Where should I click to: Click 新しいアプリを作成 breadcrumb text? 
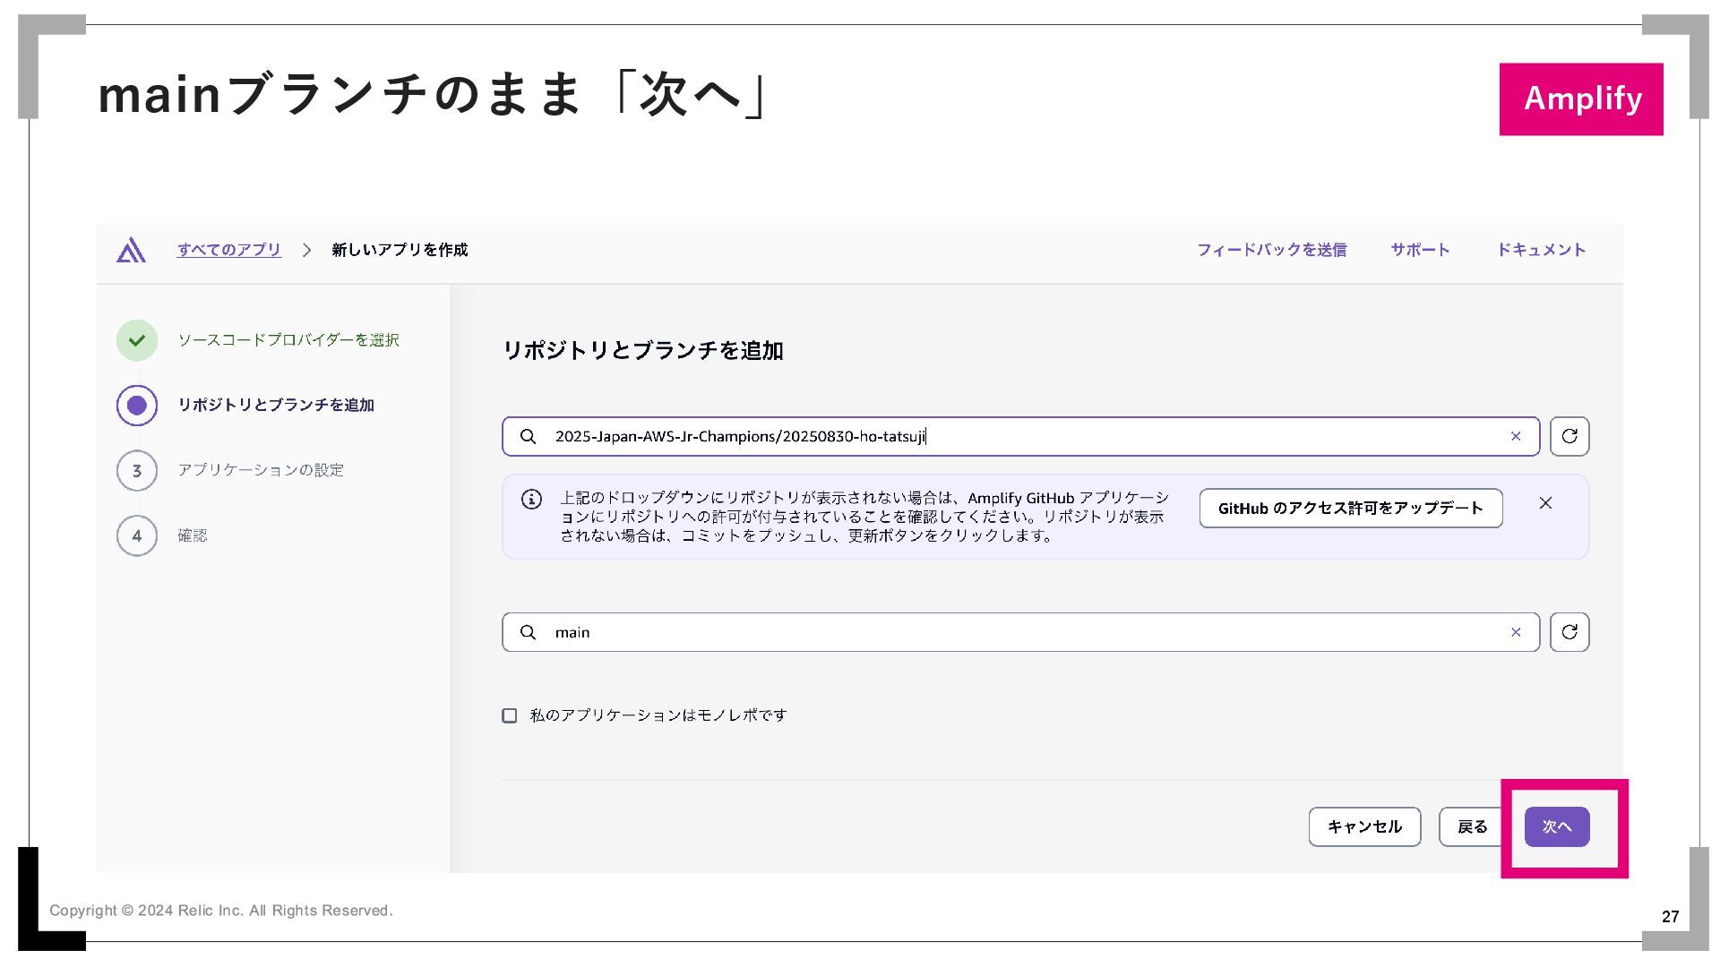click(x=400, y=250)
